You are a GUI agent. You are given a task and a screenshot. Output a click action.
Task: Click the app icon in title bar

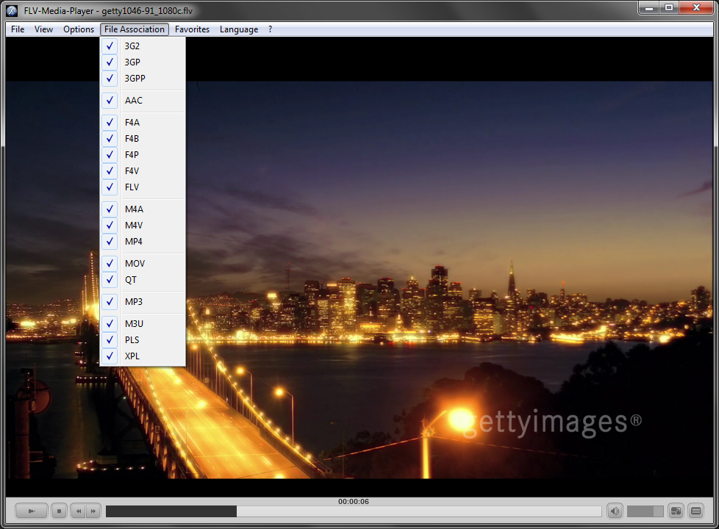coord(12,10)
